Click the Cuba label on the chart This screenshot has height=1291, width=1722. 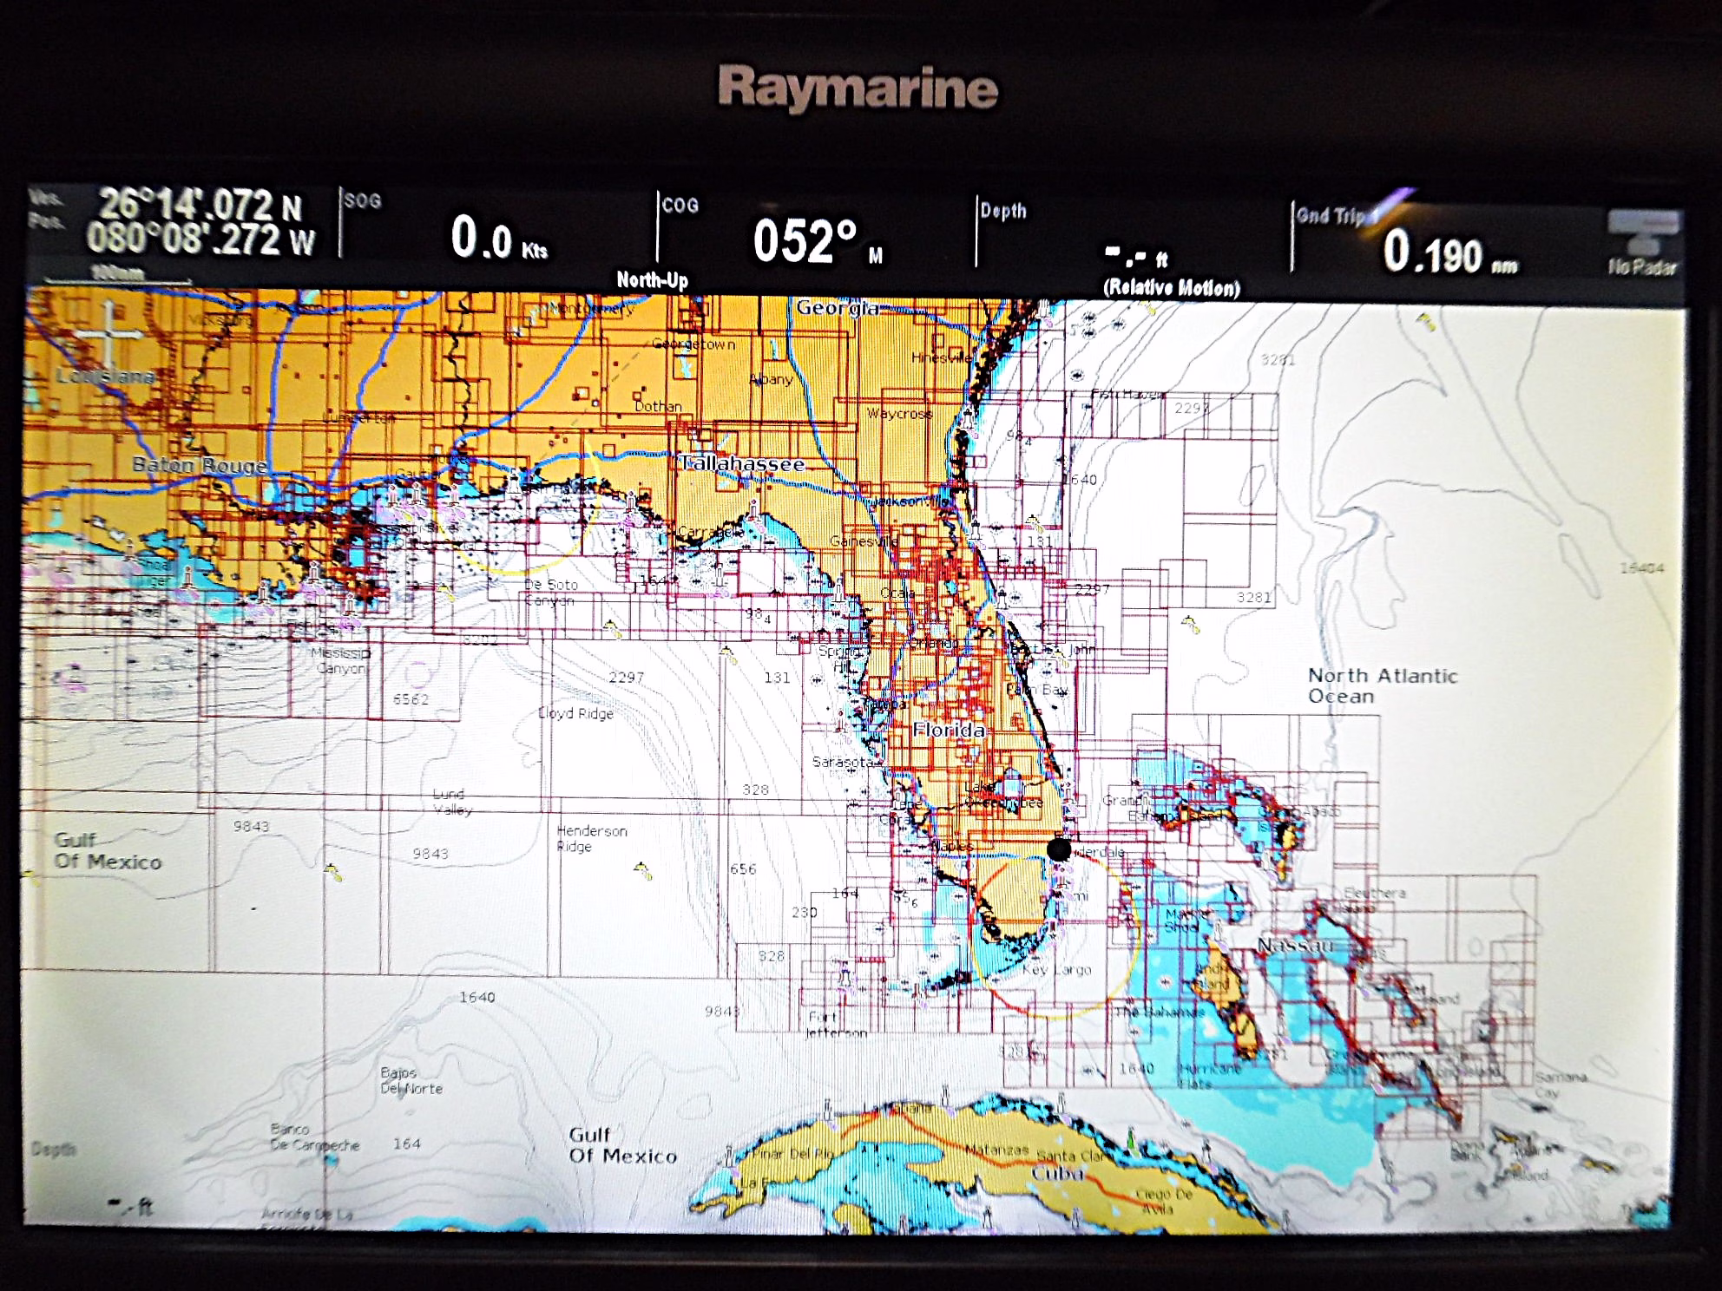1057,1173
